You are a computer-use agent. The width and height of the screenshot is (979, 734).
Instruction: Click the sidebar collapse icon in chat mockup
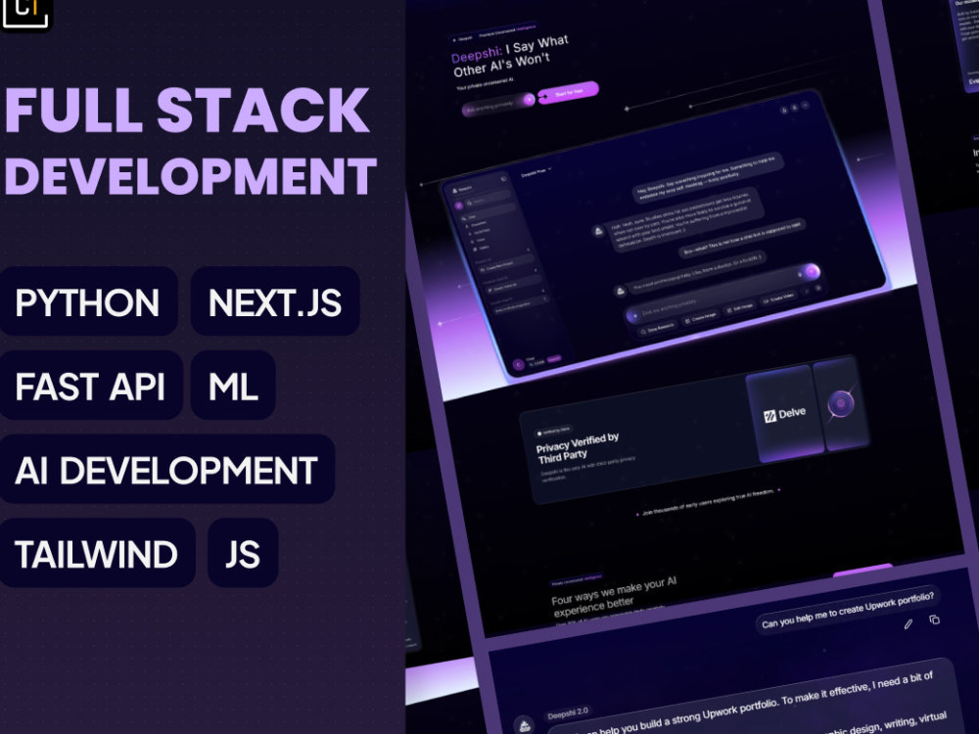(x=503, y=180)
